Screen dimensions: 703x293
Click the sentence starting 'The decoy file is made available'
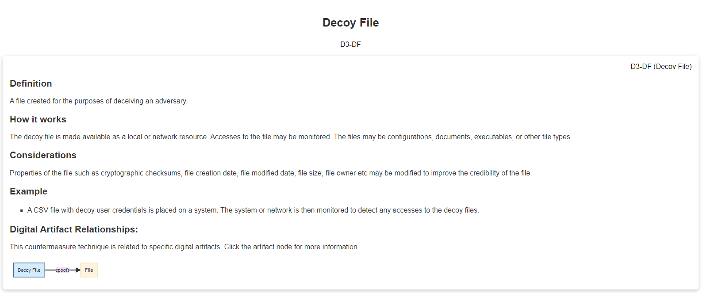(x=109, y=137)
